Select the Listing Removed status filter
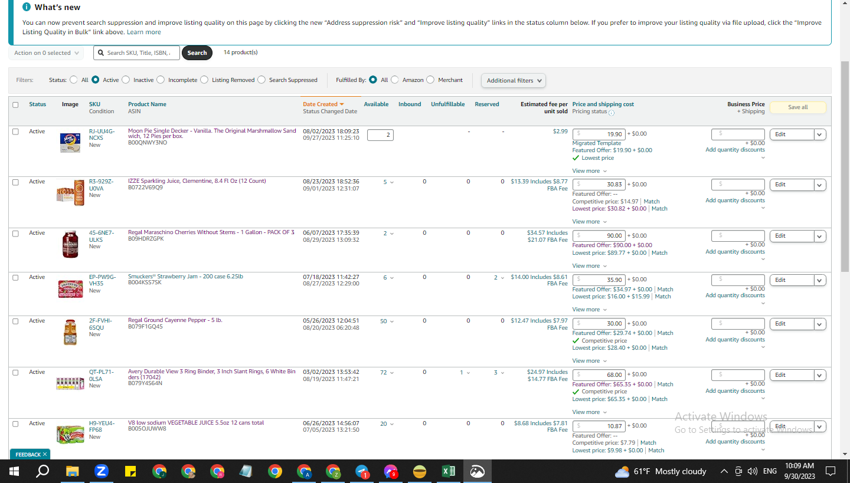The width and height of the screenshot is (850, 483). coord(204,80)
